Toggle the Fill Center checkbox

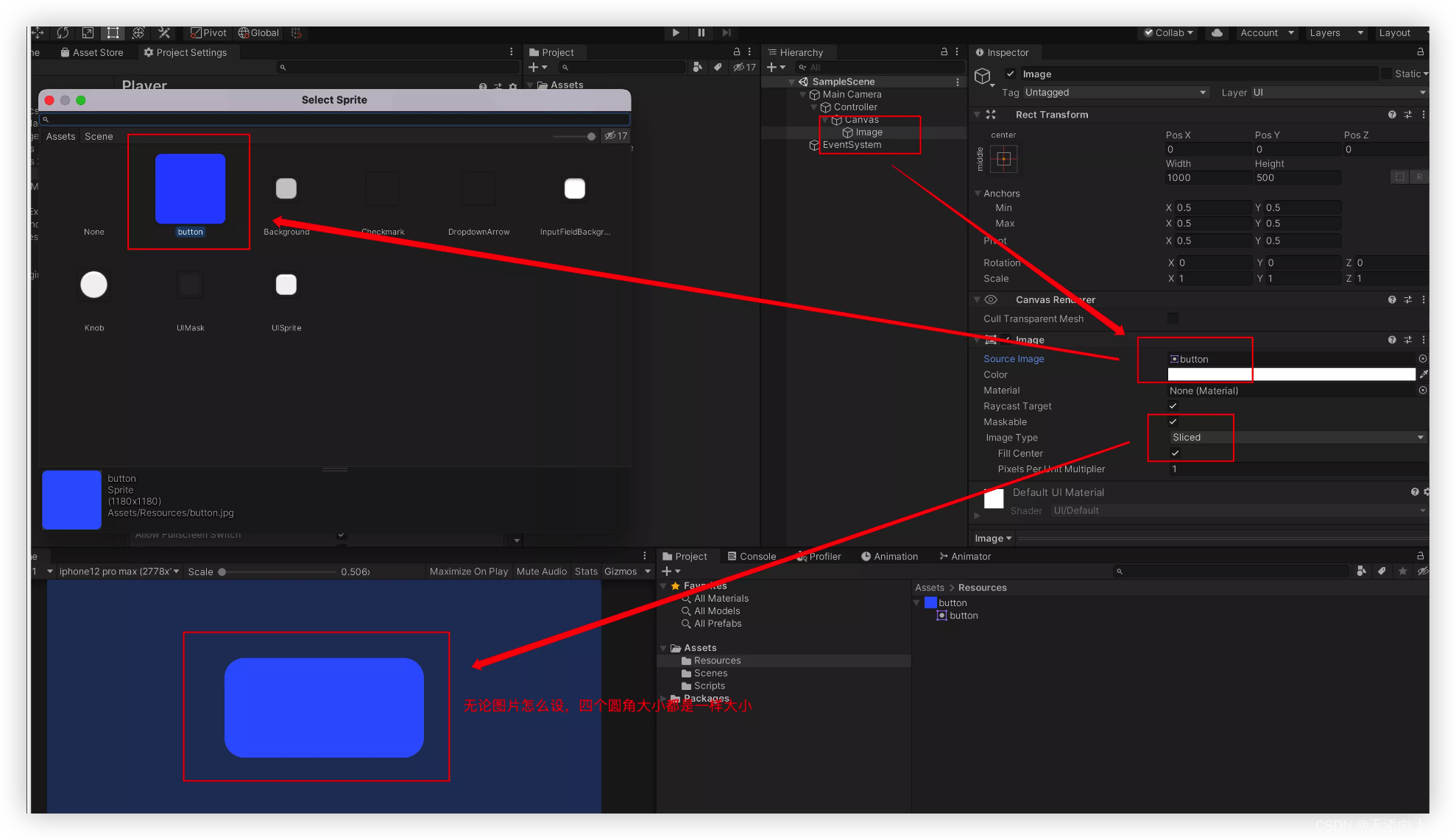pos(1175,453)
